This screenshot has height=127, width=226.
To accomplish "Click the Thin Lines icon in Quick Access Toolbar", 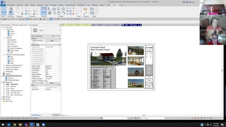I will pos(52,19).
